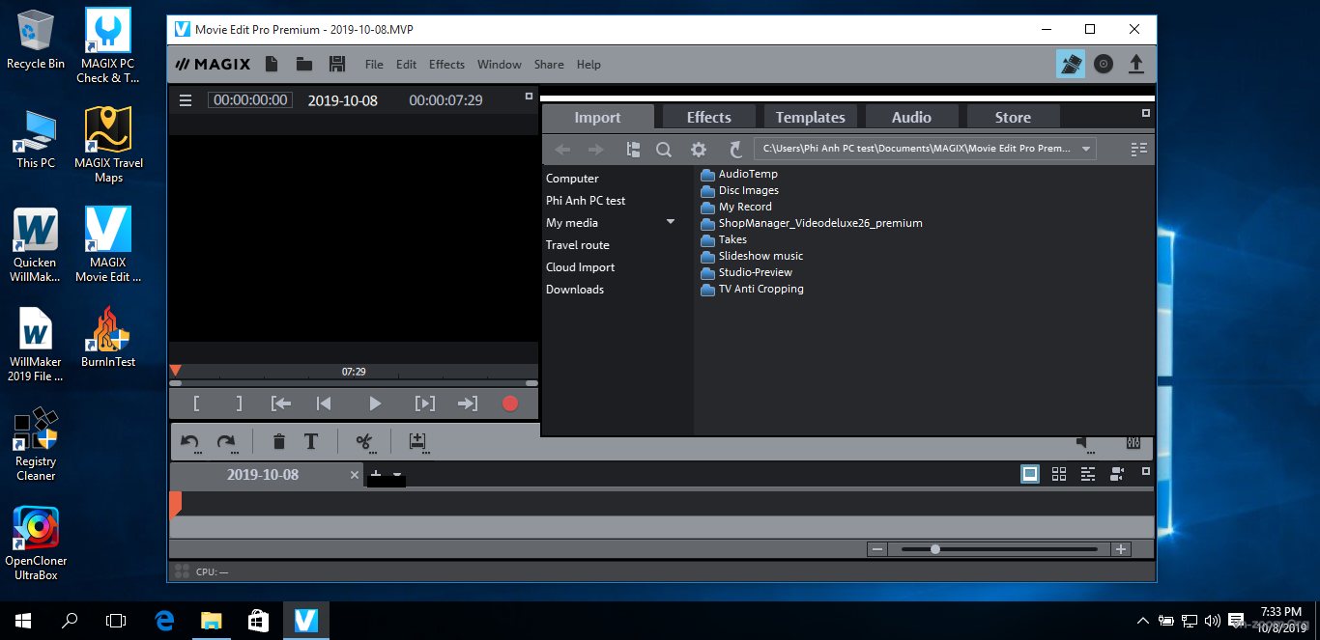Open audio mixer icon
Image resolution: width=1320 pixels, height=640 pixels.
1133,443
